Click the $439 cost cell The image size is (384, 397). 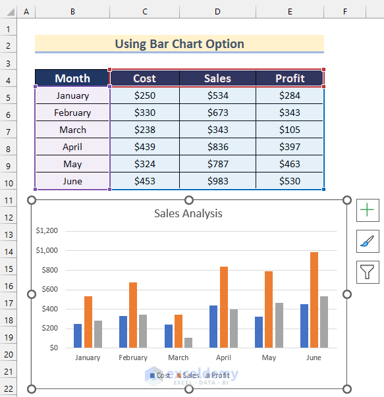point(145,147)
